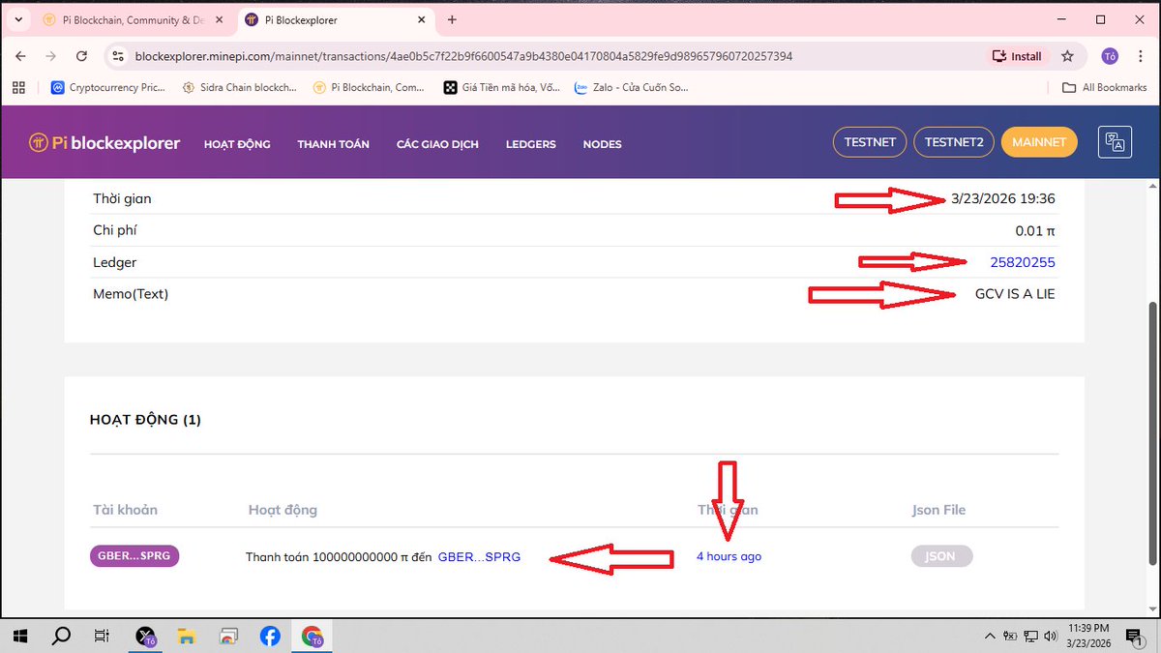Show hidden system tray icons
The width and height of the screenshot is (1161, 653).
point(990,636)
